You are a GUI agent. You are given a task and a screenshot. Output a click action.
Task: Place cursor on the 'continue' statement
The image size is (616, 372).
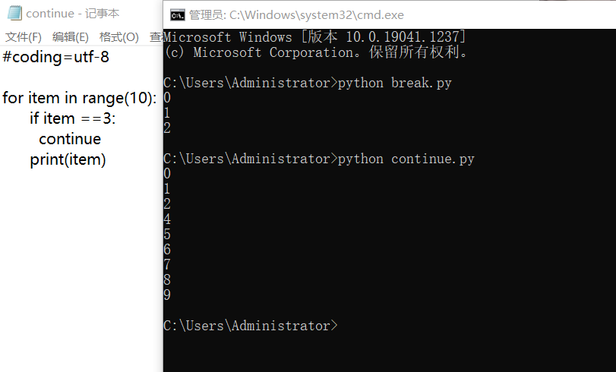[70, 139]
